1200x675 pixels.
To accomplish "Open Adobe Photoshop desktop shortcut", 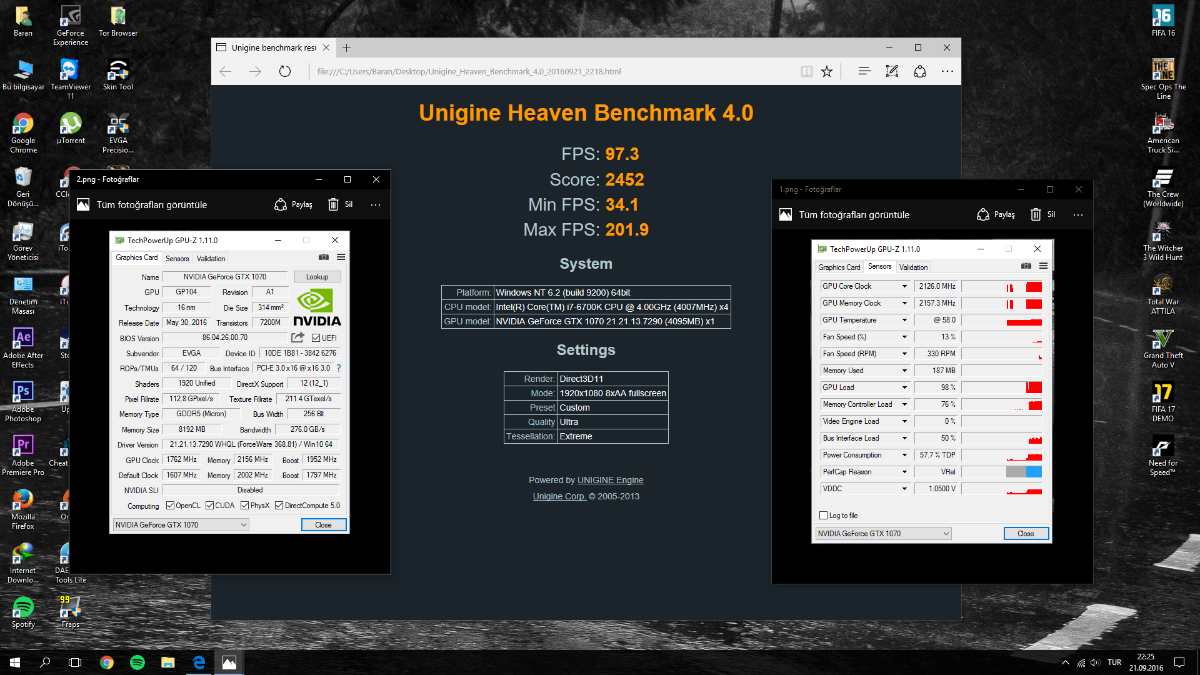I will tap(23, 401).
